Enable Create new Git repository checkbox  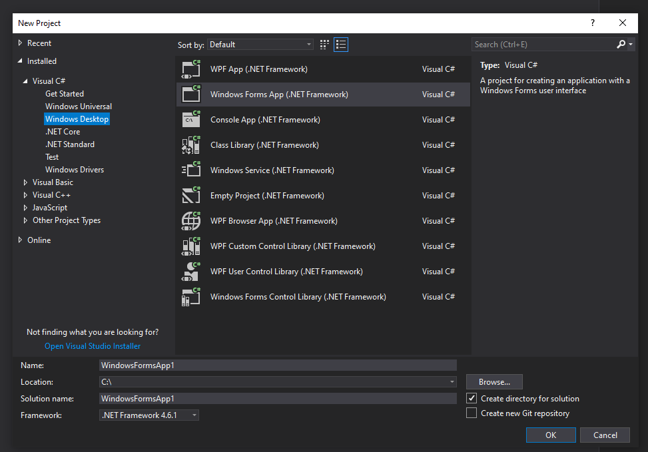[x=472, y=413]
